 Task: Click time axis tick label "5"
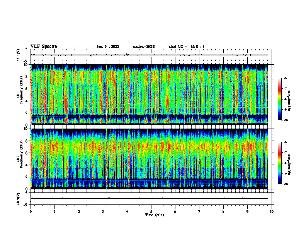[x=151, y=211]
